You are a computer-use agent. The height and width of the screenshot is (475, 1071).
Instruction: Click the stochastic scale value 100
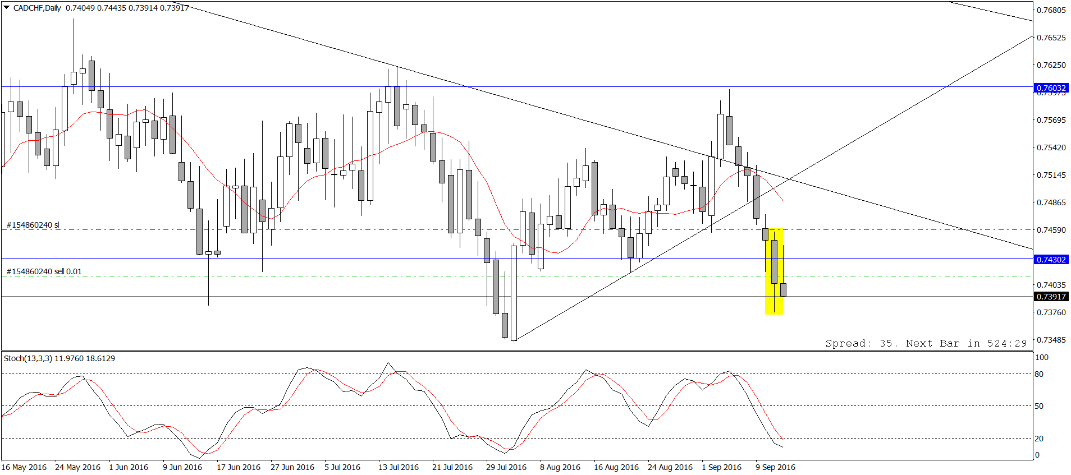(x=1042, y=357)
